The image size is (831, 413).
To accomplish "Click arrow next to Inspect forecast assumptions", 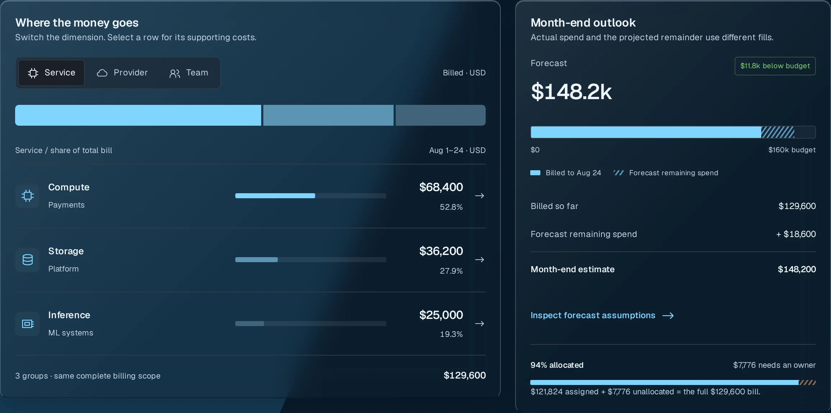I will [x=668, y=316].
